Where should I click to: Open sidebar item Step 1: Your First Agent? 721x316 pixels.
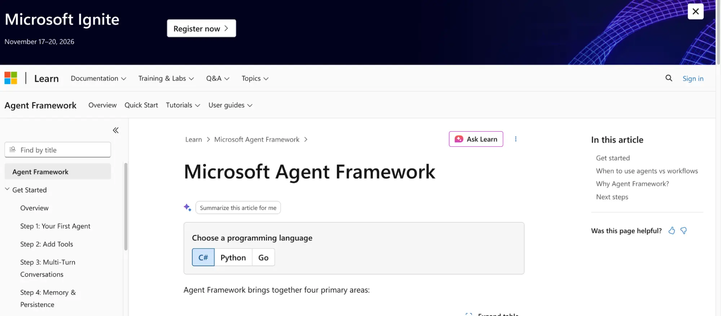[55, 226]
